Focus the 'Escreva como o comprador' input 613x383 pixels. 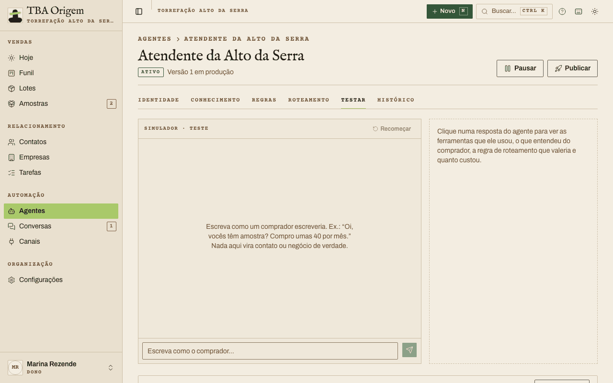tap(270, 351)
